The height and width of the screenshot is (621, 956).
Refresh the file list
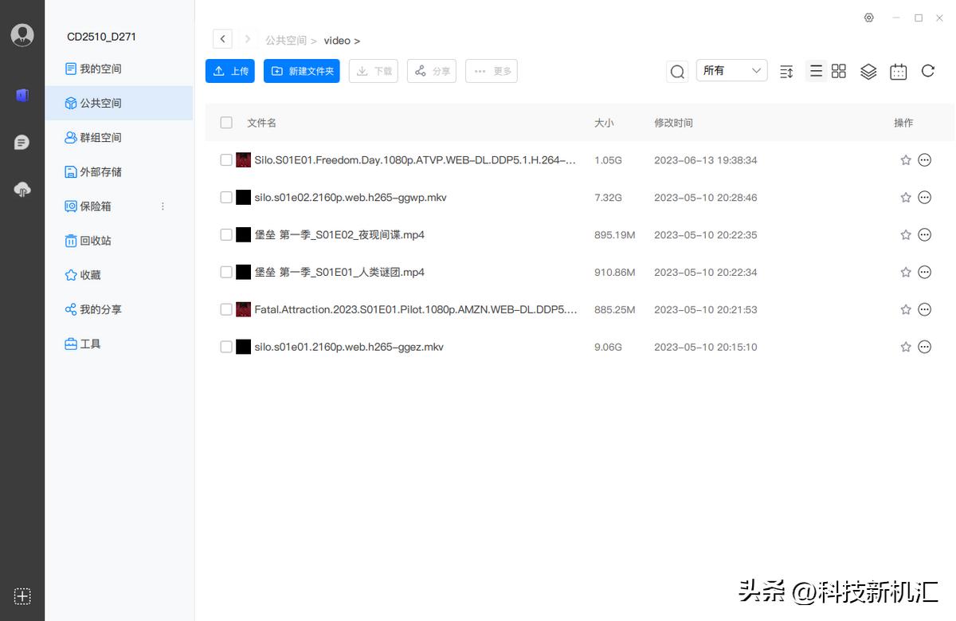click(x=927, y=71)
